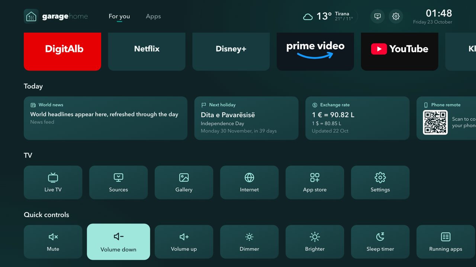This screenshot has width=476, height=267.
Task: Click the Volume up control
Action: click(x=184, y=242)
